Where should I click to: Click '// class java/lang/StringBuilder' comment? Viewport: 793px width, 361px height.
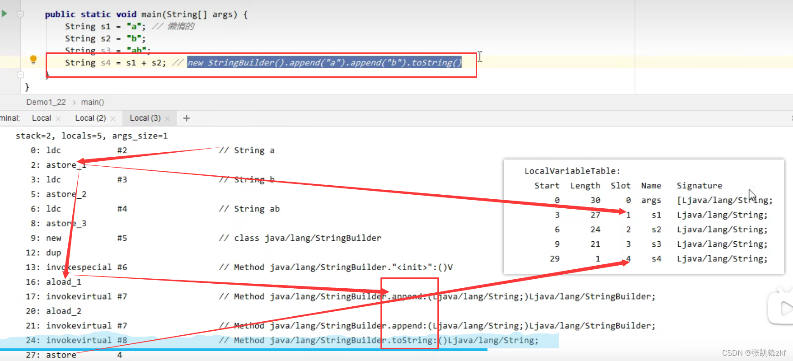pyautogui.click(x=300, y=238)
